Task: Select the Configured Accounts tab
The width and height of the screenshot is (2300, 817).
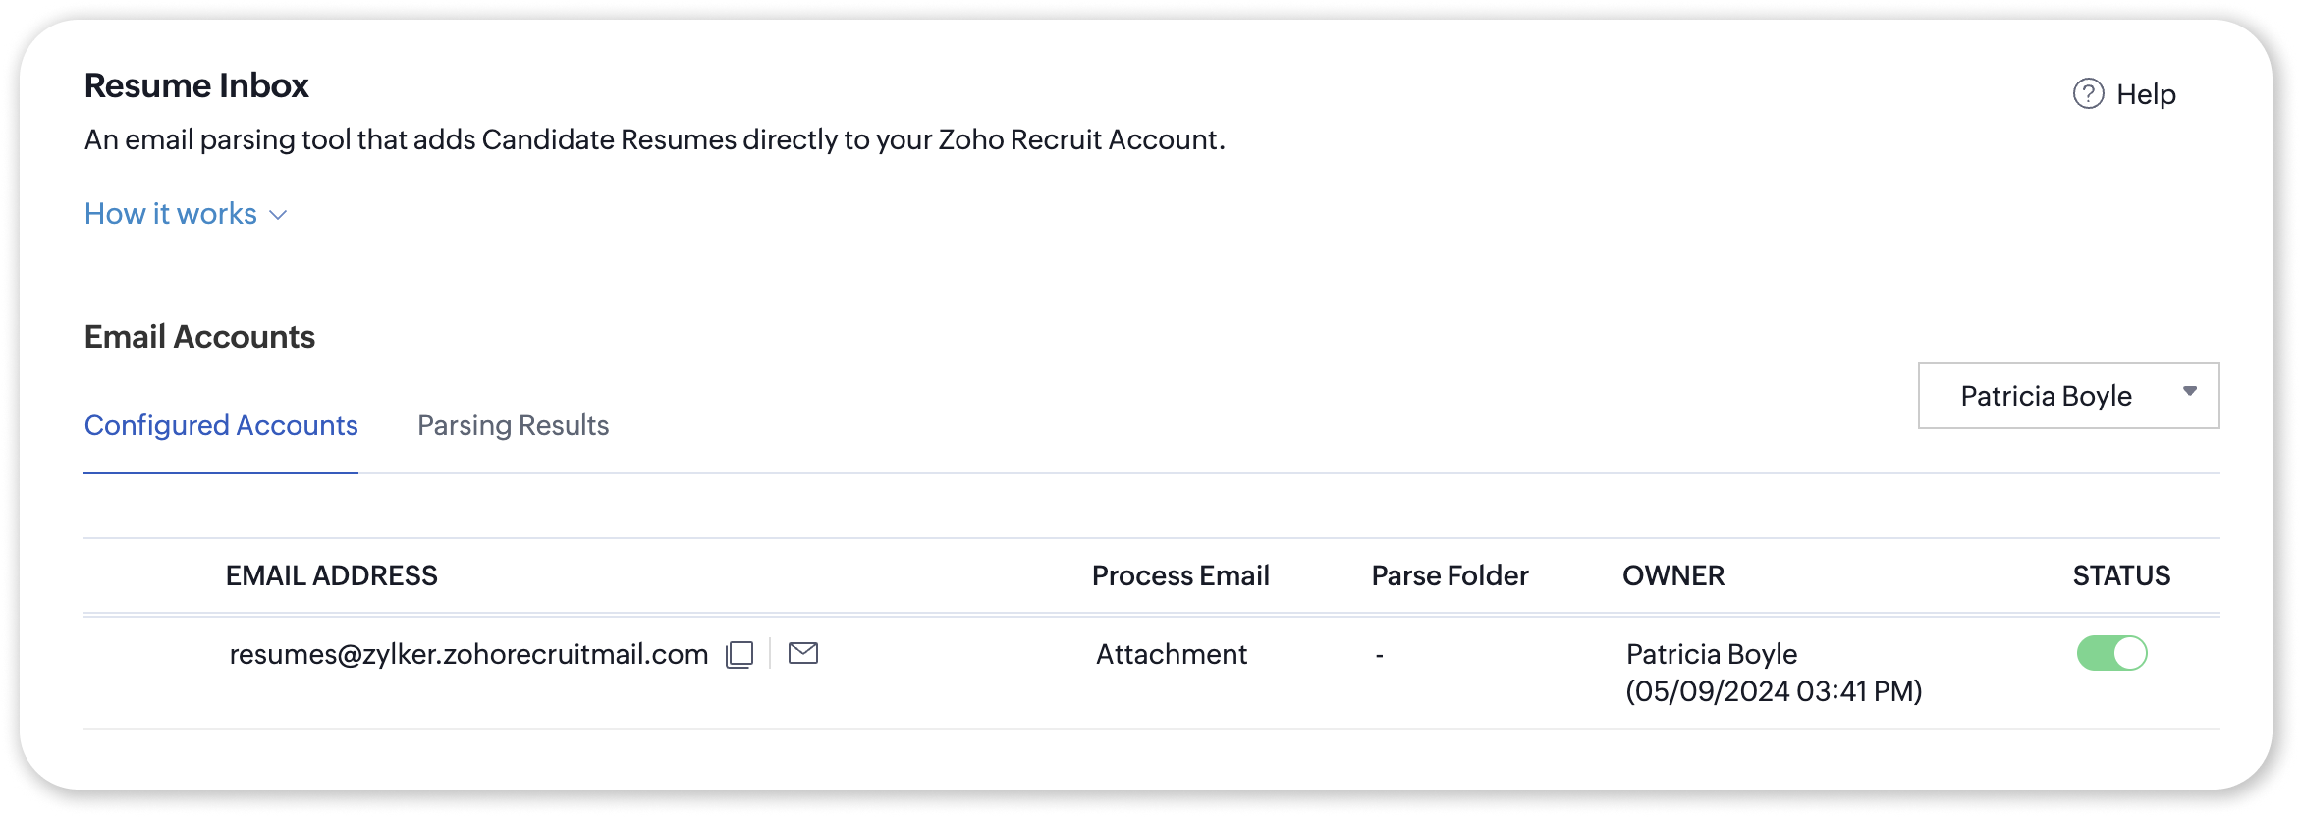Action: click(221, 425)
